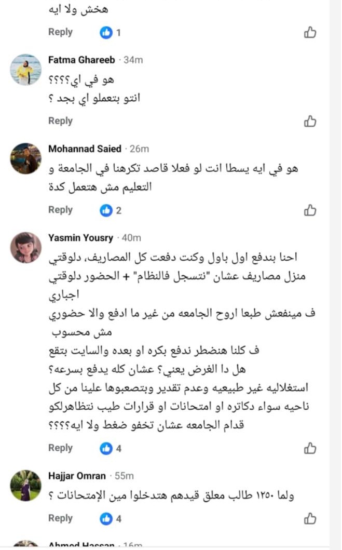View the 4 reactions on Hajjar Omran's comment
342x550 pixels.
pyautogui.click(x=111, y=518)
